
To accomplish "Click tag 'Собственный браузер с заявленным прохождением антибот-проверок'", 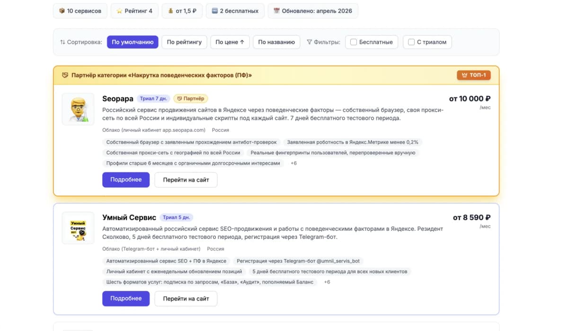I will coord(191,142).
